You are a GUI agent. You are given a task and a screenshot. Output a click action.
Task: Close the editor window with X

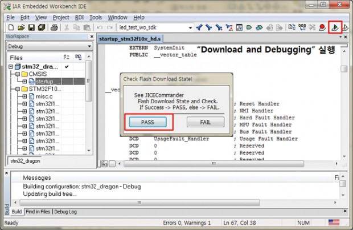pos(346,37)
